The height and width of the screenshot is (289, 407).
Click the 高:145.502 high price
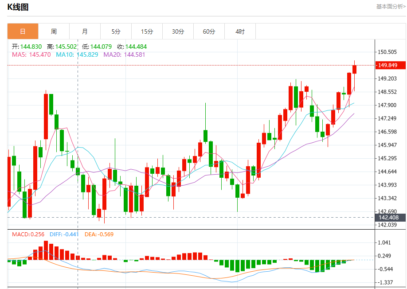pyautogui.click(x=62, y=47)
